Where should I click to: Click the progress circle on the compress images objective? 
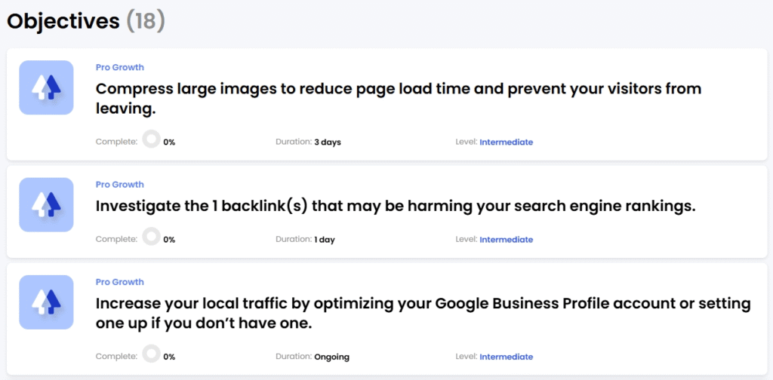tap(152, 140)
